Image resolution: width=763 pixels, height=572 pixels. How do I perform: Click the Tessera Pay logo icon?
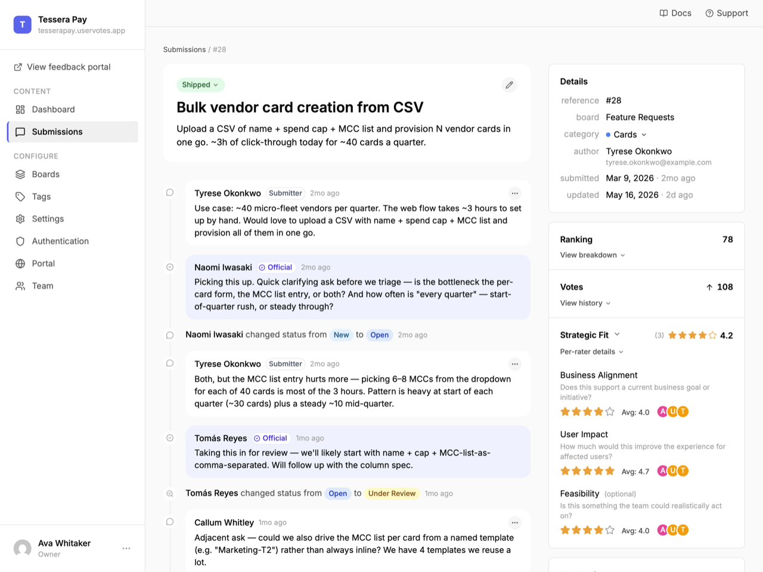tap(23, 24)
